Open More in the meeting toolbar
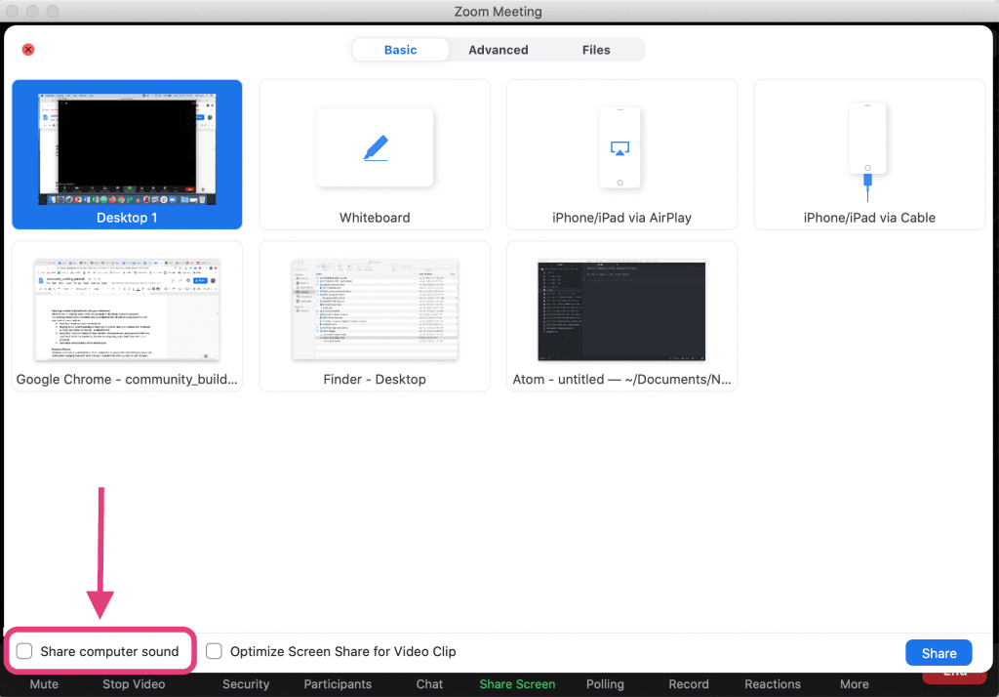 pyautogui.click(x=855, y=683)
